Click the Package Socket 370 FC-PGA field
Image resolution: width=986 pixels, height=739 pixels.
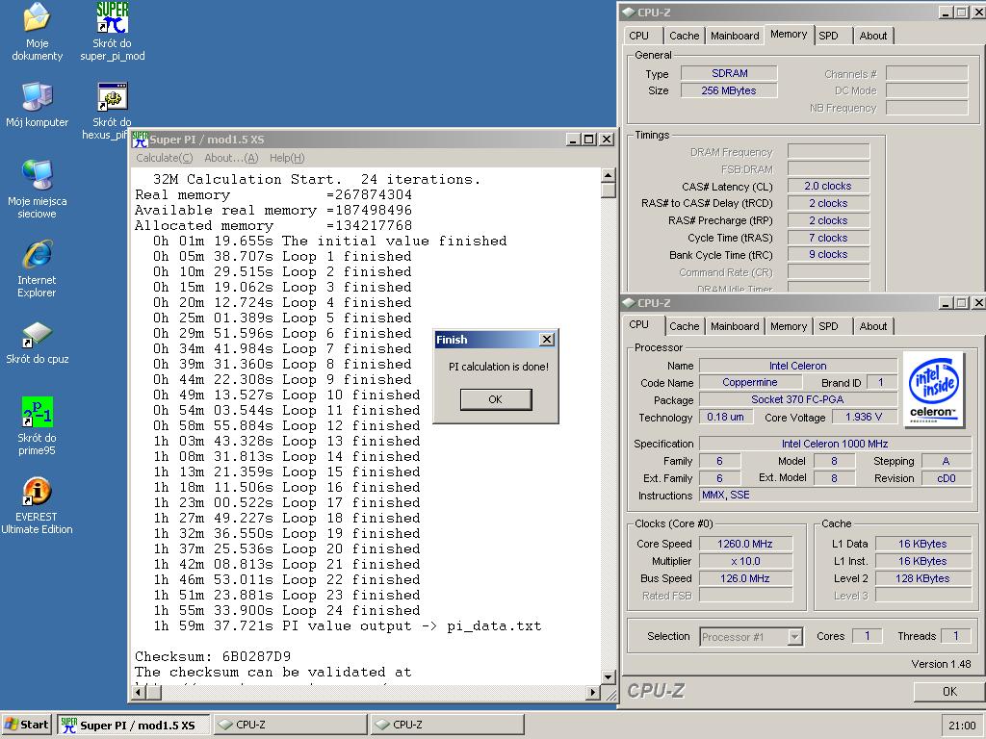[797, 399]
